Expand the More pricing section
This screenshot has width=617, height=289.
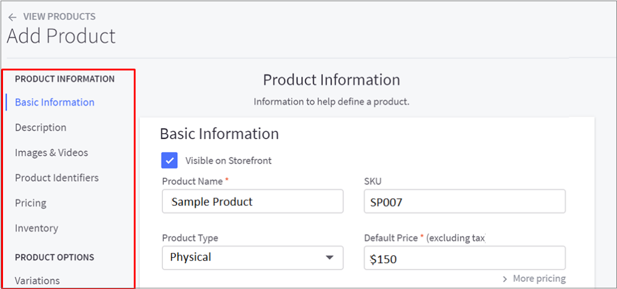click(x=539, y=279)
